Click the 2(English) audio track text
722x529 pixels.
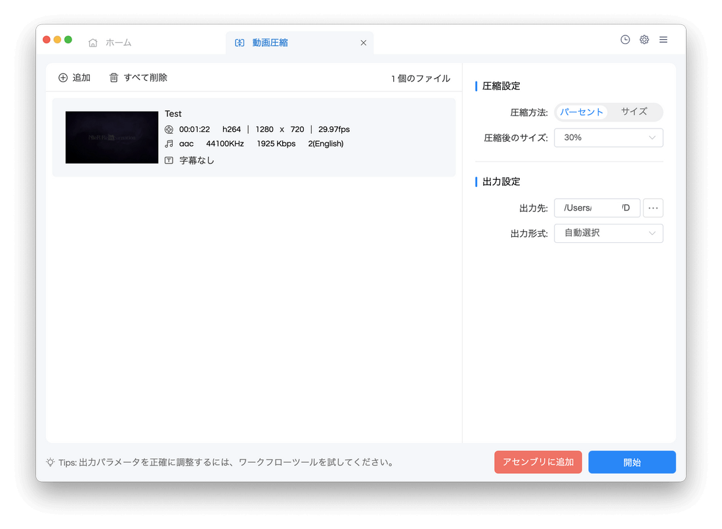326,144
